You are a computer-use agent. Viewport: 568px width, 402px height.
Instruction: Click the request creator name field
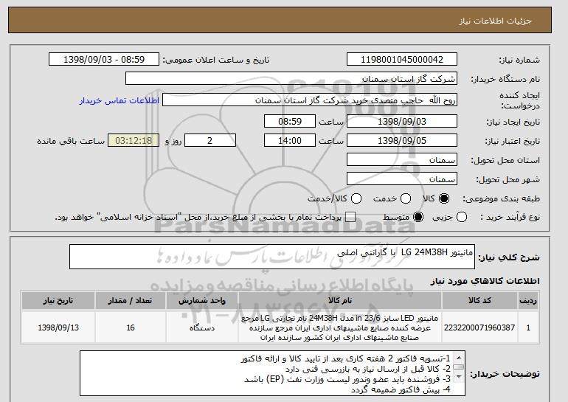point(310,100)
